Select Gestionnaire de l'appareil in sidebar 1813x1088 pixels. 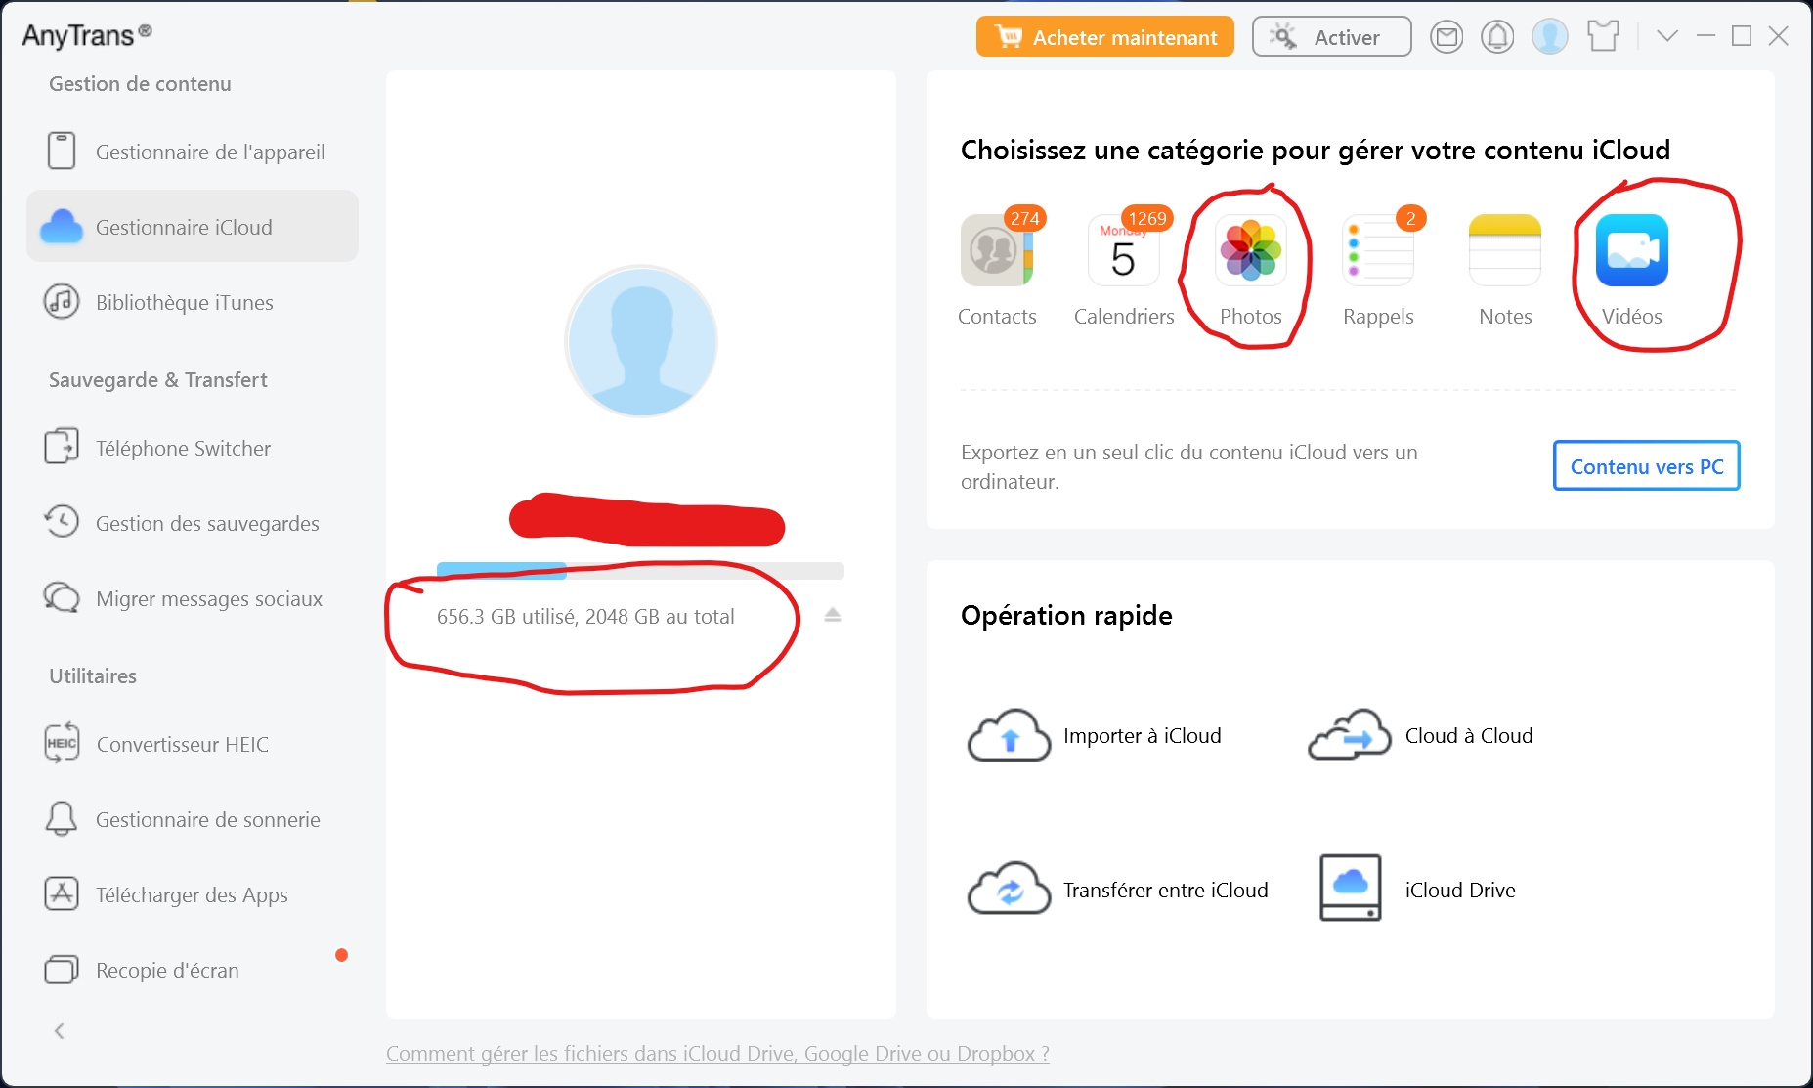point(193,152)
